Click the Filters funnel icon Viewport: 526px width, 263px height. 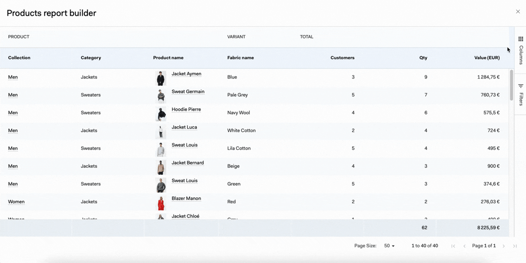pyautogui.click(x=521, y=86)
